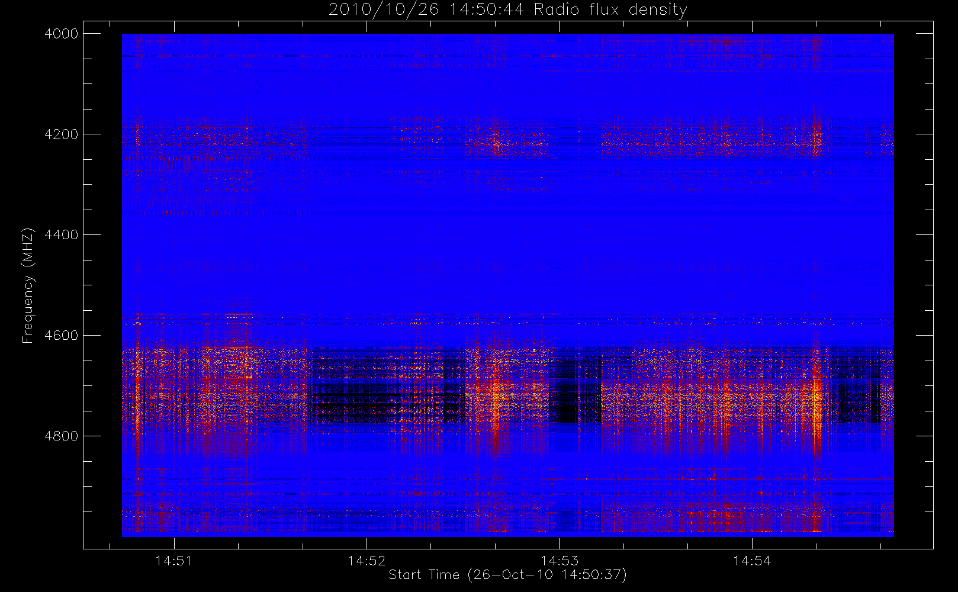Click the 14:54 time tick label
The height and width of the screenshot is (592, 958).
pos(752,561)
